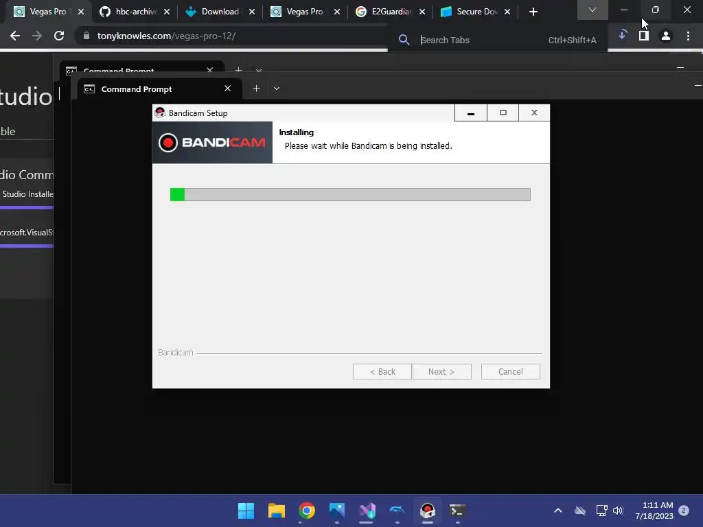Show hidden system tray icons
This screenshot has height=527, width=703.
click(558, 511)
